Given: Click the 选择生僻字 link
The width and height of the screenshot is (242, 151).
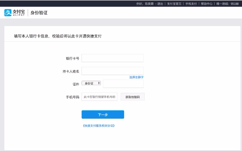Looking at the screenshot, I should [x=136, y=77].
